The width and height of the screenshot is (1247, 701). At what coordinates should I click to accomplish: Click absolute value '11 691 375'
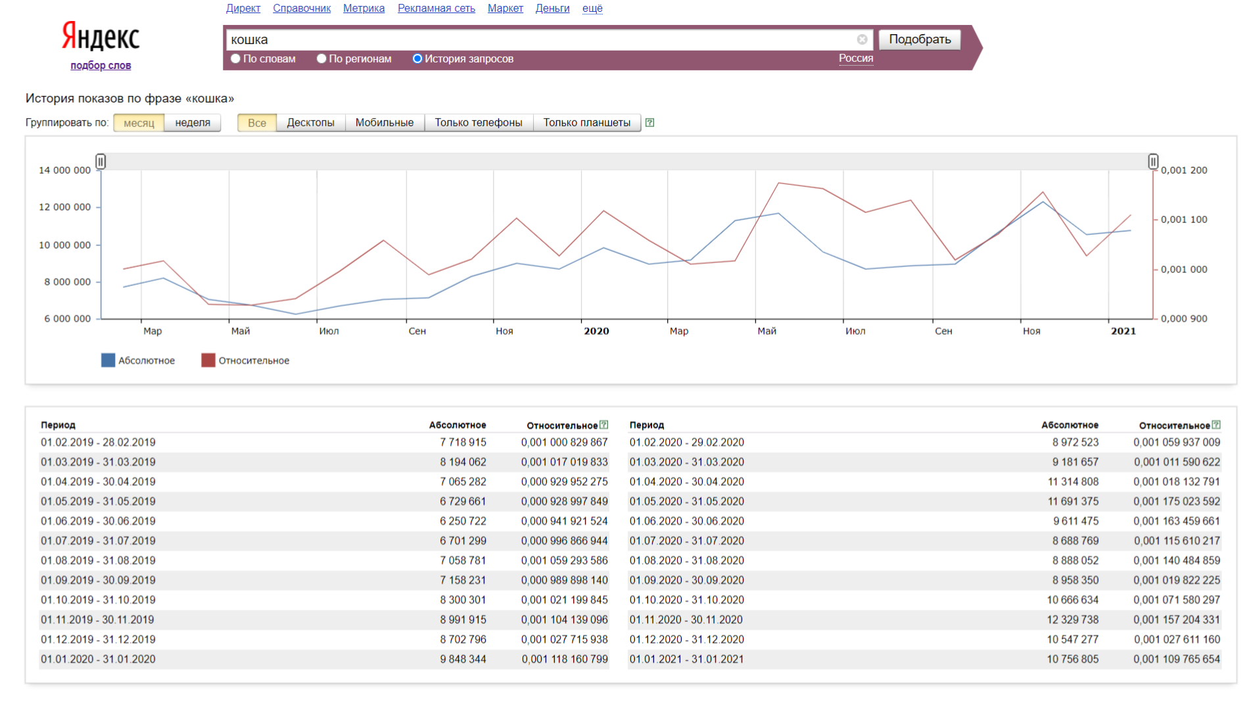point(1073,502)
